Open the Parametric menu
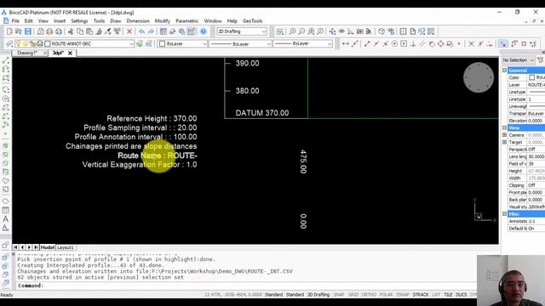 186,20
